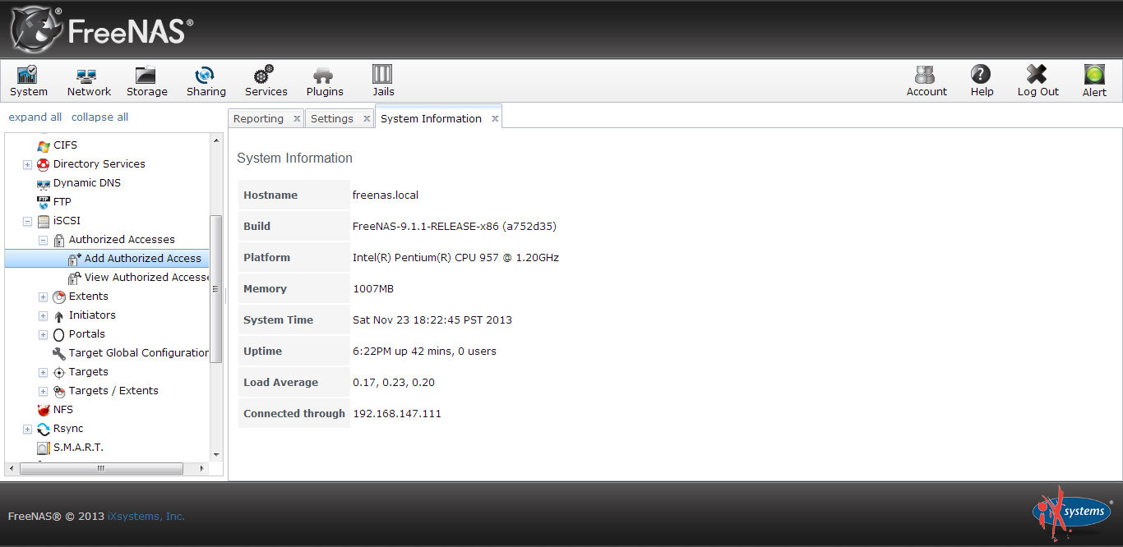The width and height of the screenshot is (1123, 547).
Task: Click the collapse all link
Action: pyautogui.click(x=99, y=117)
